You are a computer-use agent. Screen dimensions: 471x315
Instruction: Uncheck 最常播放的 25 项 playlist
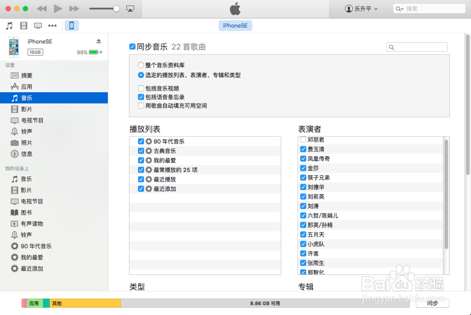[140, 170]
